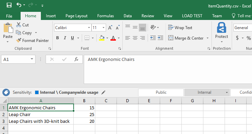252x134 pixels.
Task: Toggle Wrap Text for the cell
Action: click(180, 28)
